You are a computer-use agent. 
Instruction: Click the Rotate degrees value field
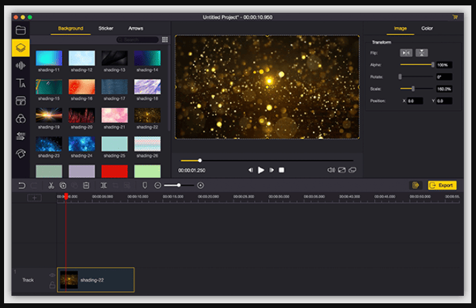point(444,77)
